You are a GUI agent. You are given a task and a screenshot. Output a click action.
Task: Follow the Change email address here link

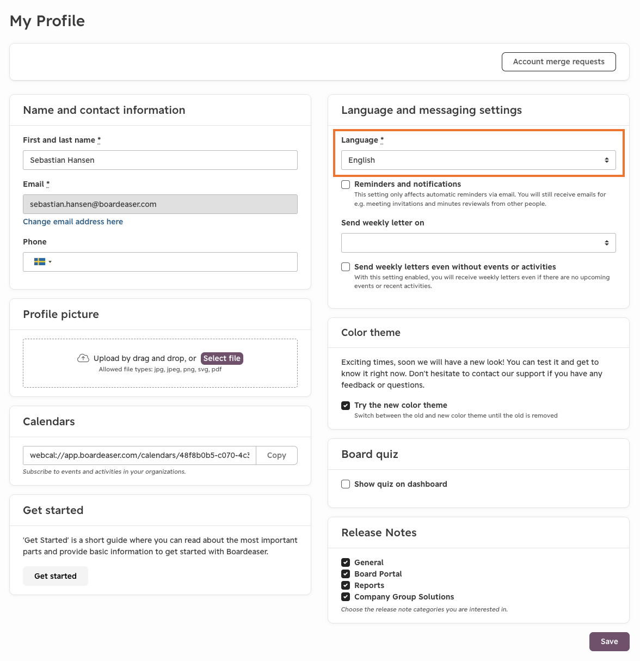point(73,222)
